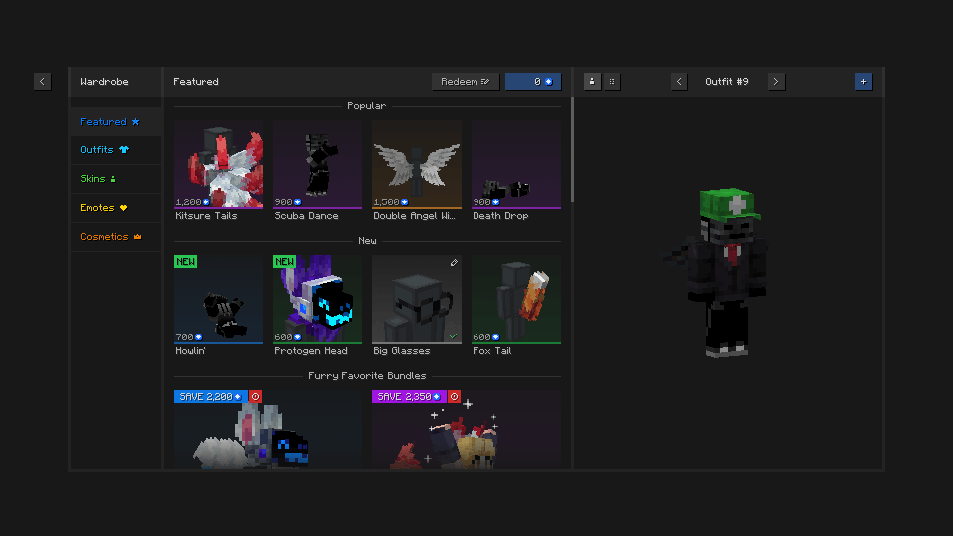Click the pencil edit icon on Big Glasses
The image size is (953, 536).
point(454,263)
